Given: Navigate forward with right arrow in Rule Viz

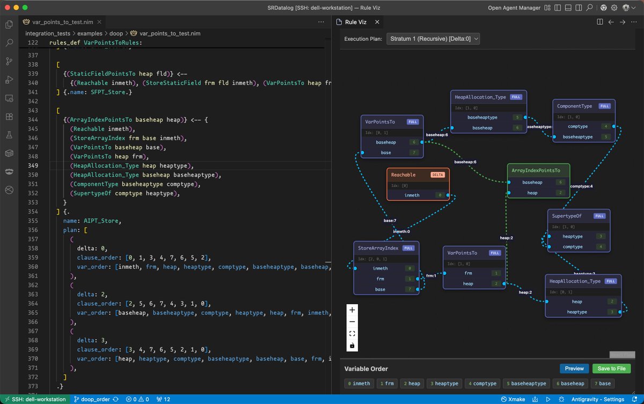Looking at the screenshot, I should 623,22.
